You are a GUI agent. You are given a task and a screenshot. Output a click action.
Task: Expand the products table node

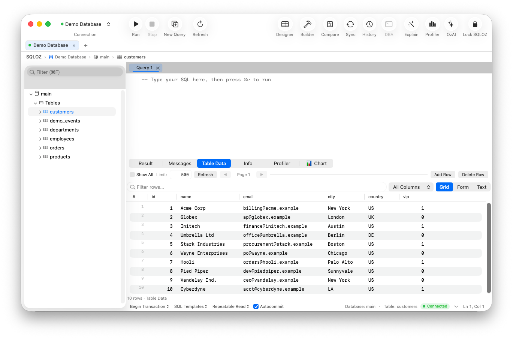tap(40, 157)
